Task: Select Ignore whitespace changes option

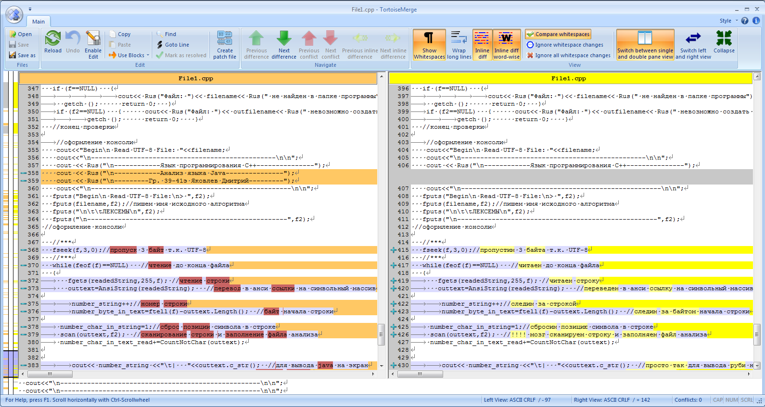Action: click(x=565, y=45)
